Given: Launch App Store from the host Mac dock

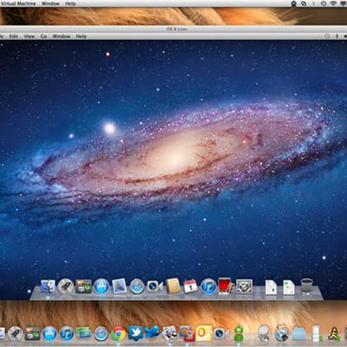Looking at the screenshot, I should click(49, 334).
